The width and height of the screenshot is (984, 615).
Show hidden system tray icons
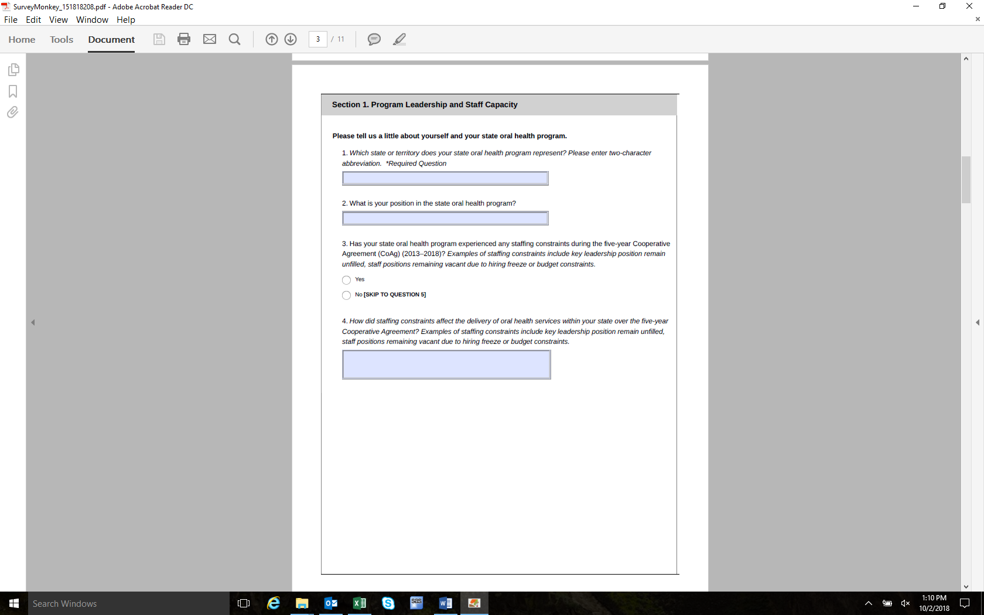tap(869, 603)
